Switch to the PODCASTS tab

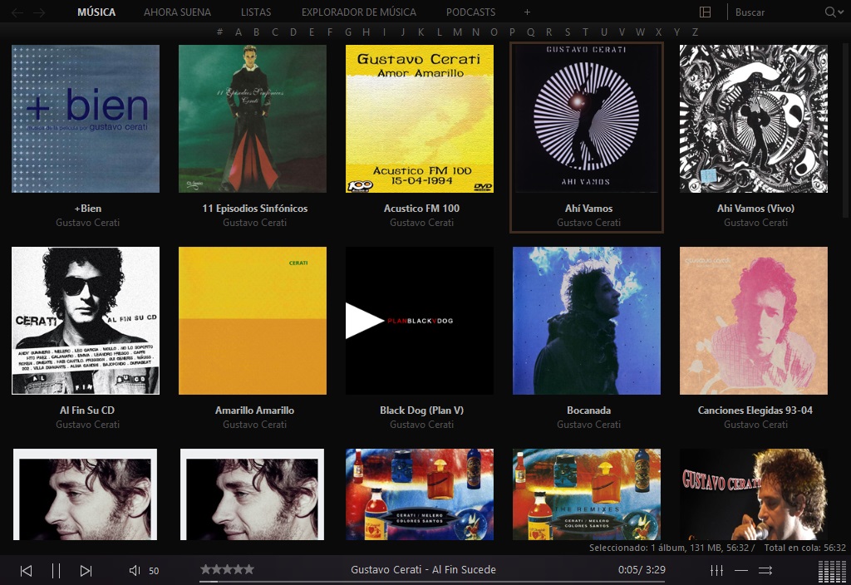[x=470, y=12]
